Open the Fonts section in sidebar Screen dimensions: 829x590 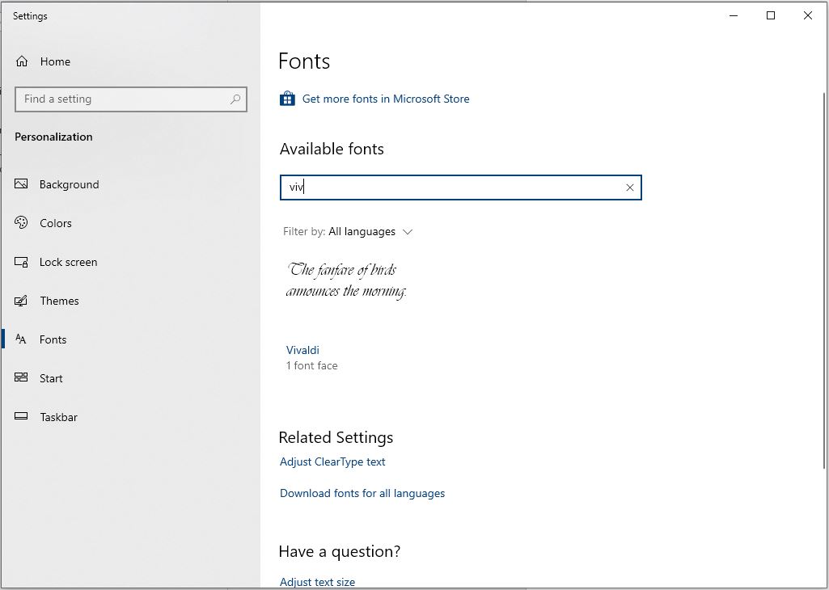click(53, 339)
